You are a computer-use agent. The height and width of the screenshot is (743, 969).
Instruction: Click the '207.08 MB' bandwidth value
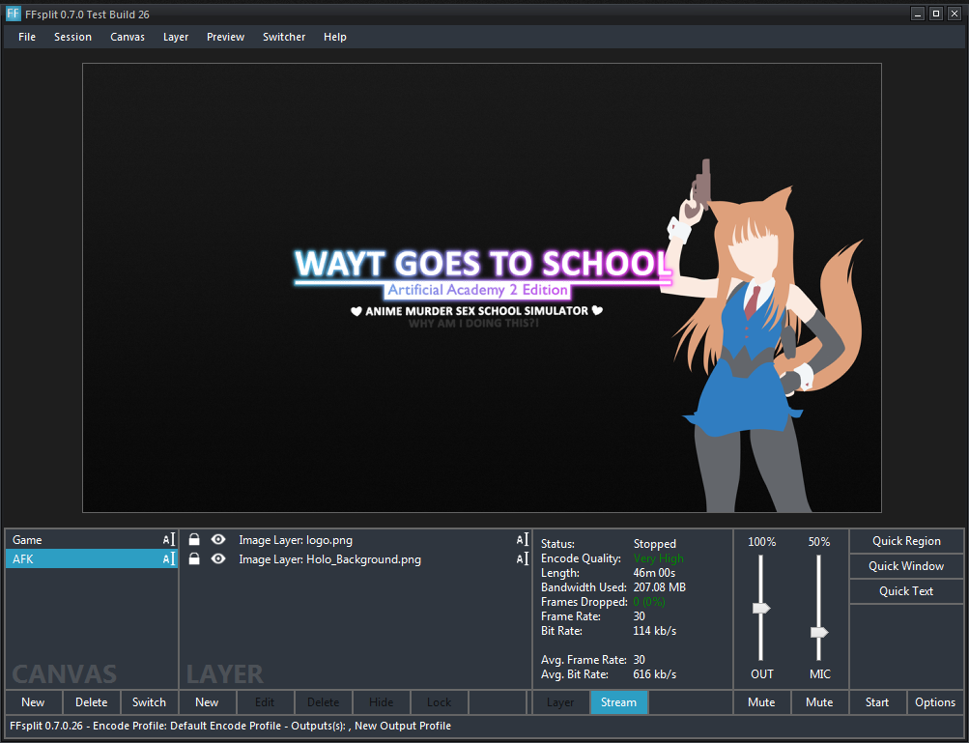(660, 587)
